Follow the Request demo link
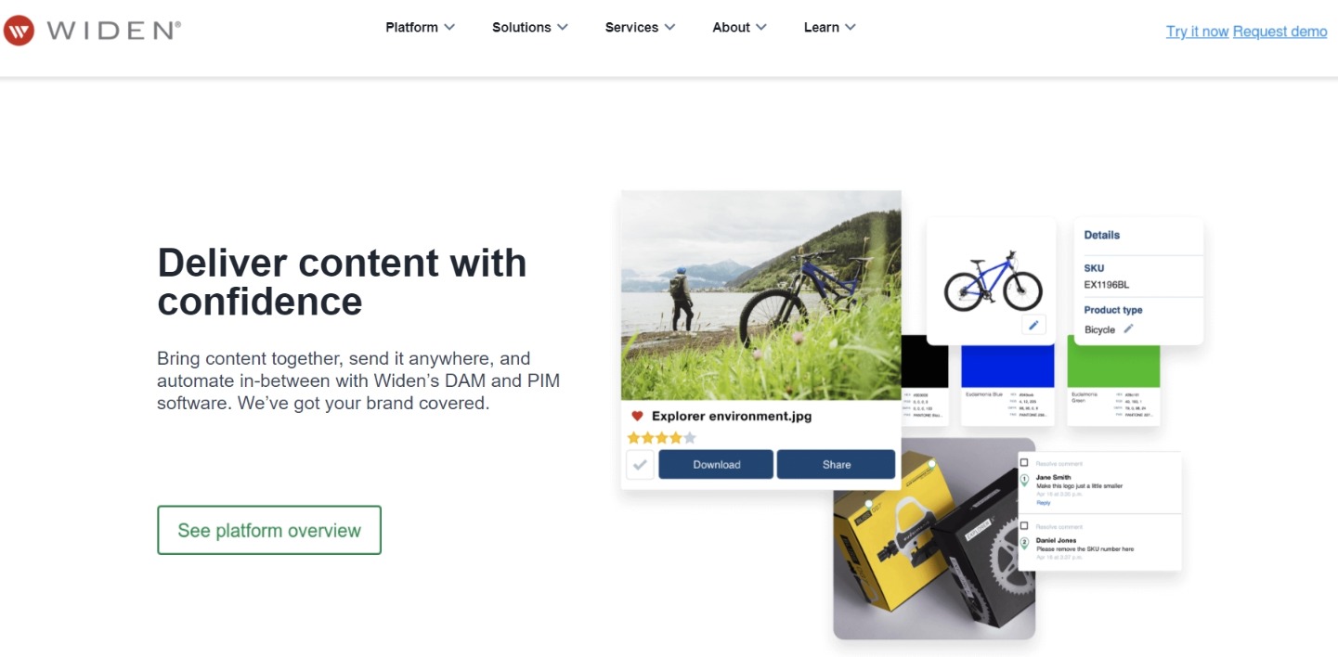 click(1280, 32)
